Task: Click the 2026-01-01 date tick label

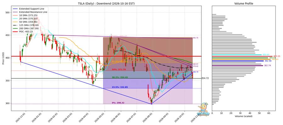Action: tap(37, 117)
